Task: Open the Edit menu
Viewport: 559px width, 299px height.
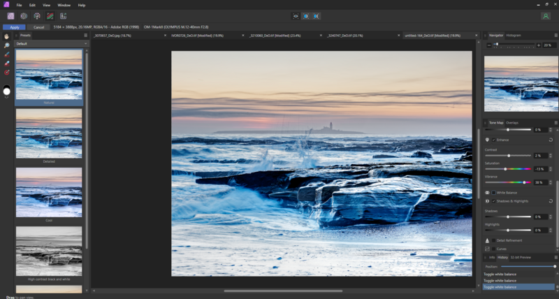Action: pyautogui.click(x=32, y=6)
